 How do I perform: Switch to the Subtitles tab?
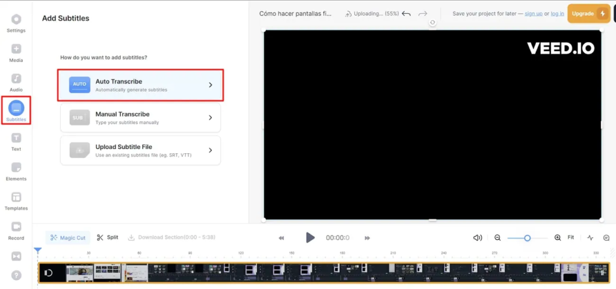click(x=16, y=111)
